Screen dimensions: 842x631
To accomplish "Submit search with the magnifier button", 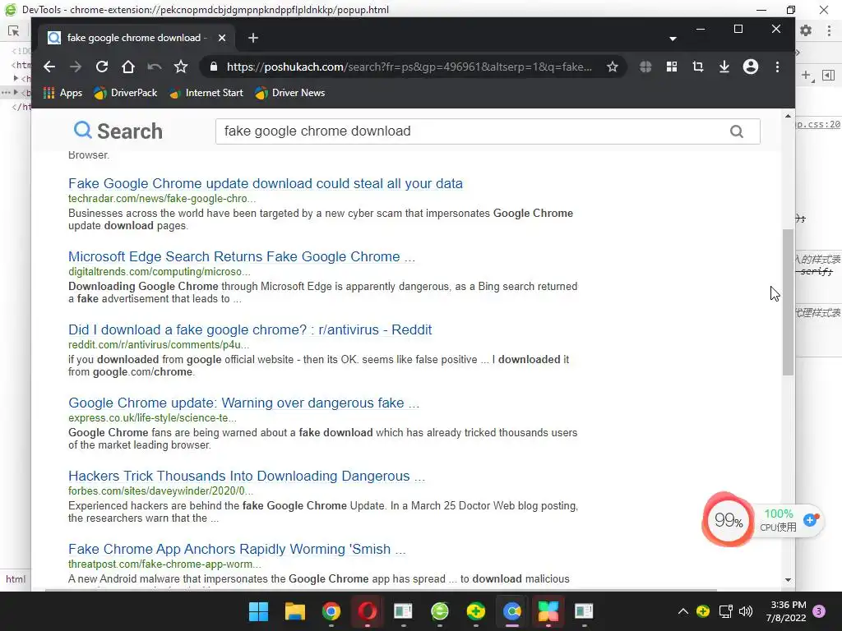I will click(737, 131).
